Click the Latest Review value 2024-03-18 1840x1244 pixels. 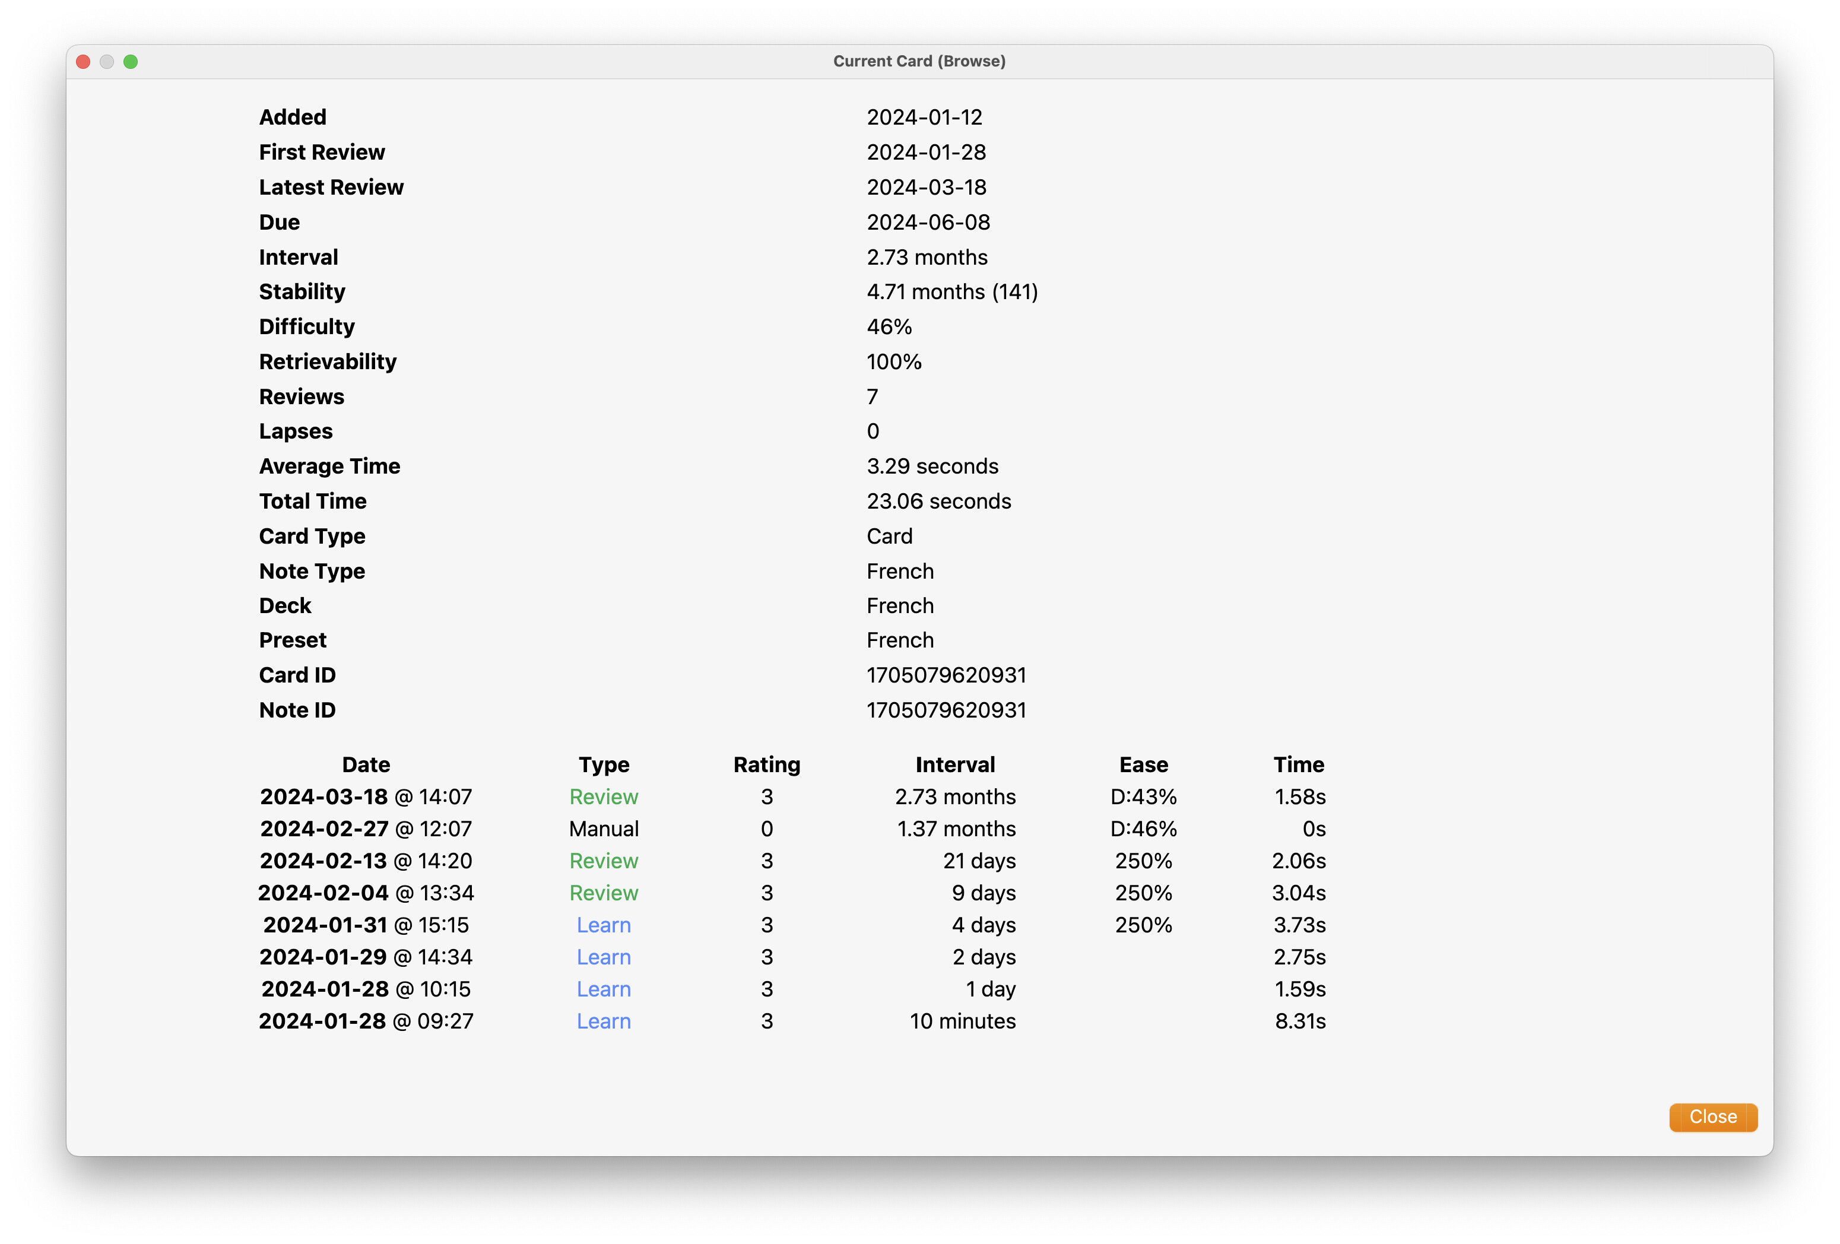point(927,187)
